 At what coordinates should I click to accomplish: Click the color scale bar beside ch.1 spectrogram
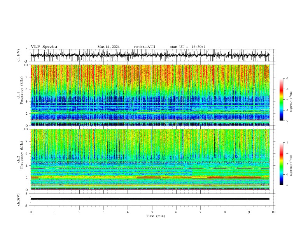282,100
